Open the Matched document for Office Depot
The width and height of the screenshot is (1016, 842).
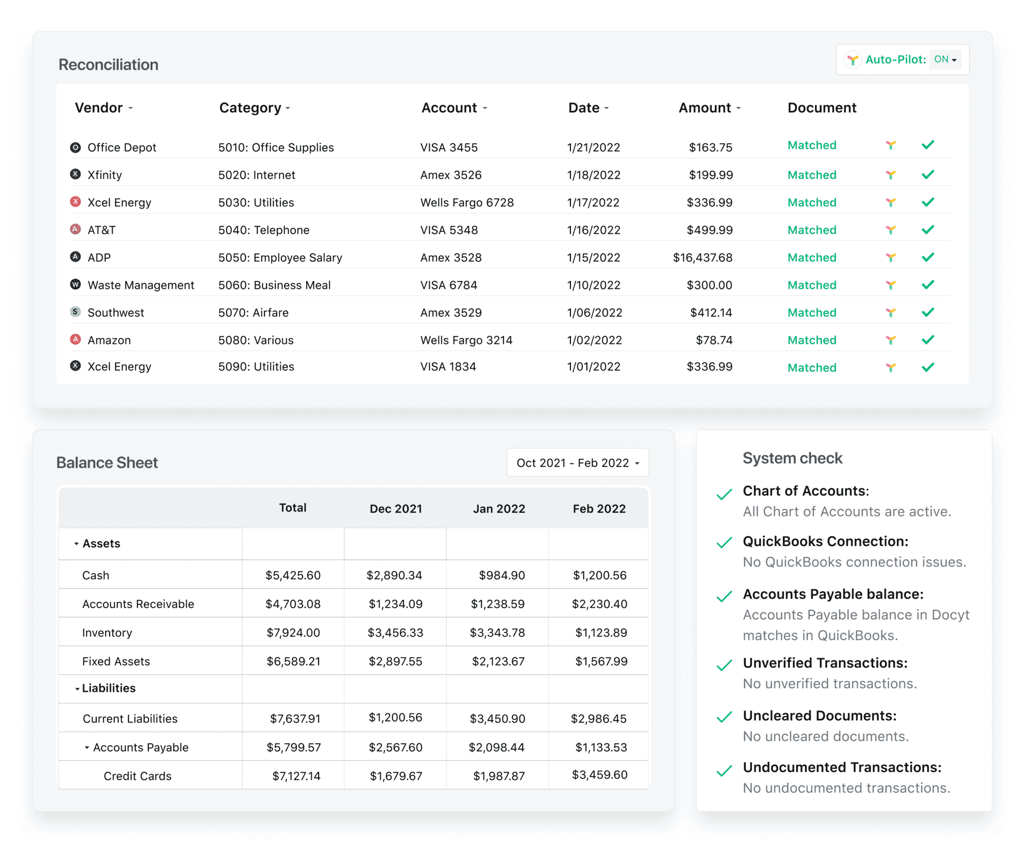pyautogui.click(x=812, y=145)
